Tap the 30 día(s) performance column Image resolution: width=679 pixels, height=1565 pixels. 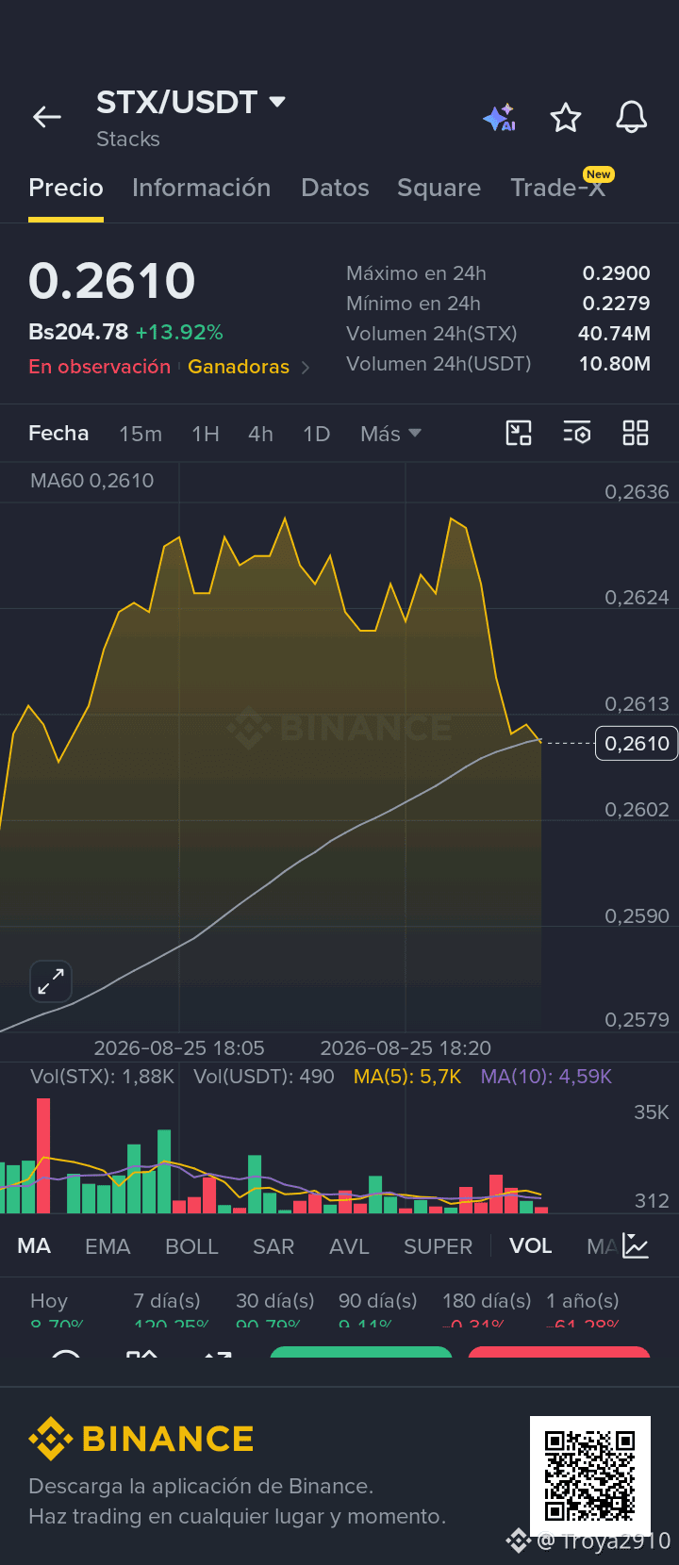(274, 1310)
